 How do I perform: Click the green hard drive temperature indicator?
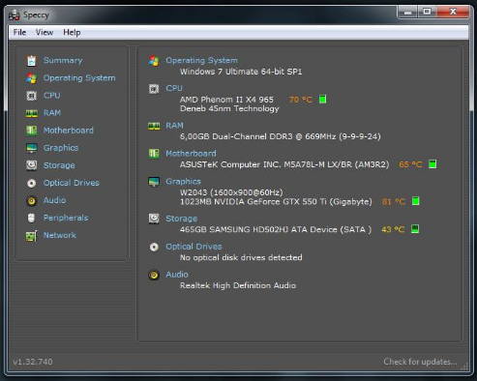tap(415, 229)
